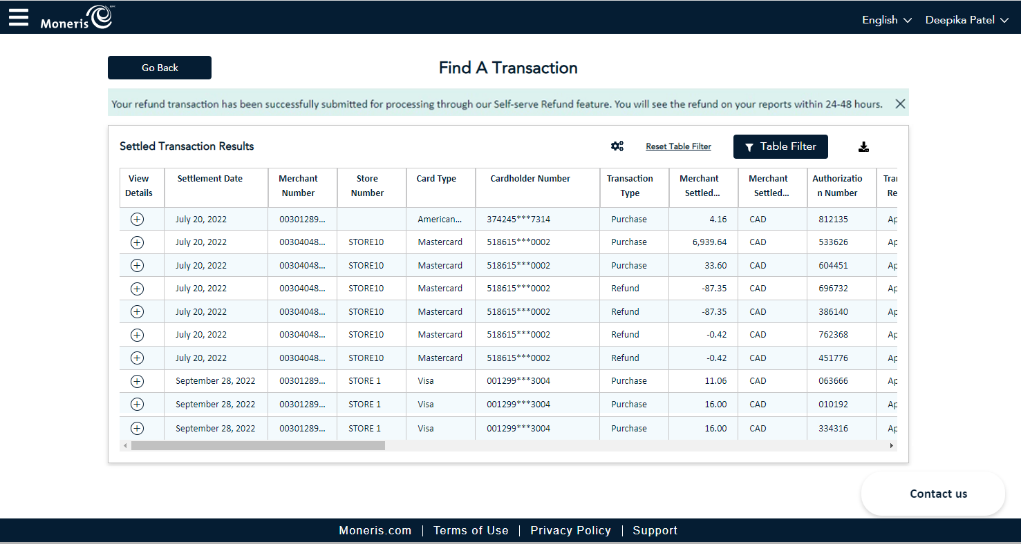1021x544 pixels.
Task: Click the horizontal table scrollbar thumb
Action: click(x=258, y=446)
